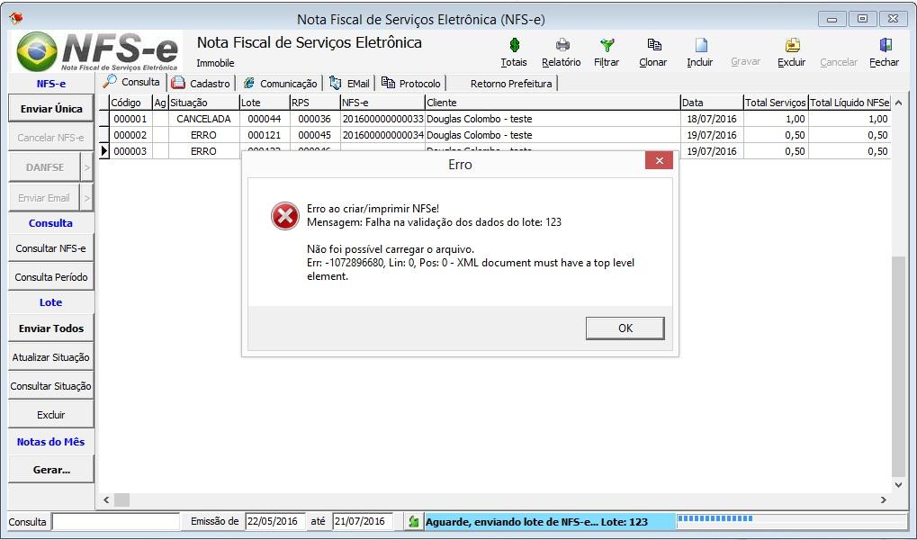Click the Total Serviços column header
The height and width of the screenshot is (540, 917).
pyautogui.click(x=776, y=103)
